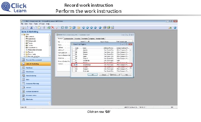Select Production Schedule in the Sales tree
The height and width of the screenshot is (122, 201).
coord(35,50)
